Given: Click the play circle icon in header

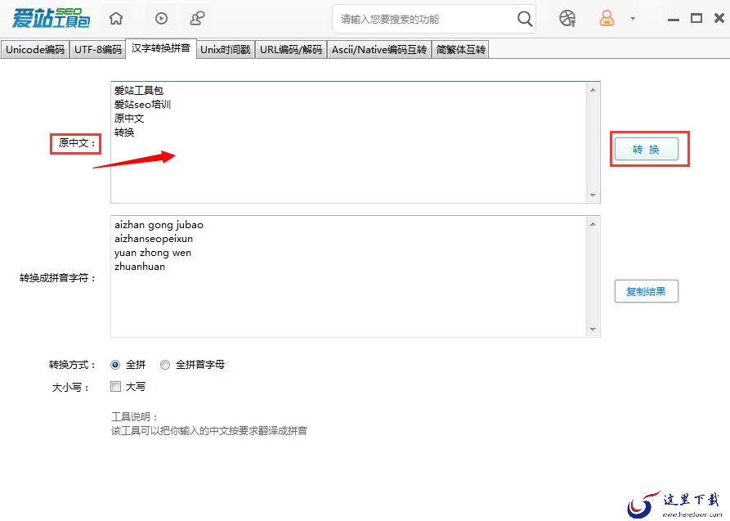Looking at the screenshot, I should click(161, 19).
